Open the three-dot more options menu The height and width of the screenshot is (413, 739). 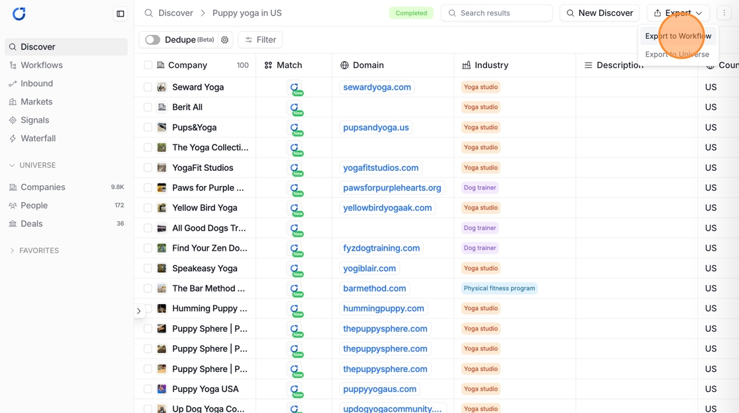click(724, 13)
